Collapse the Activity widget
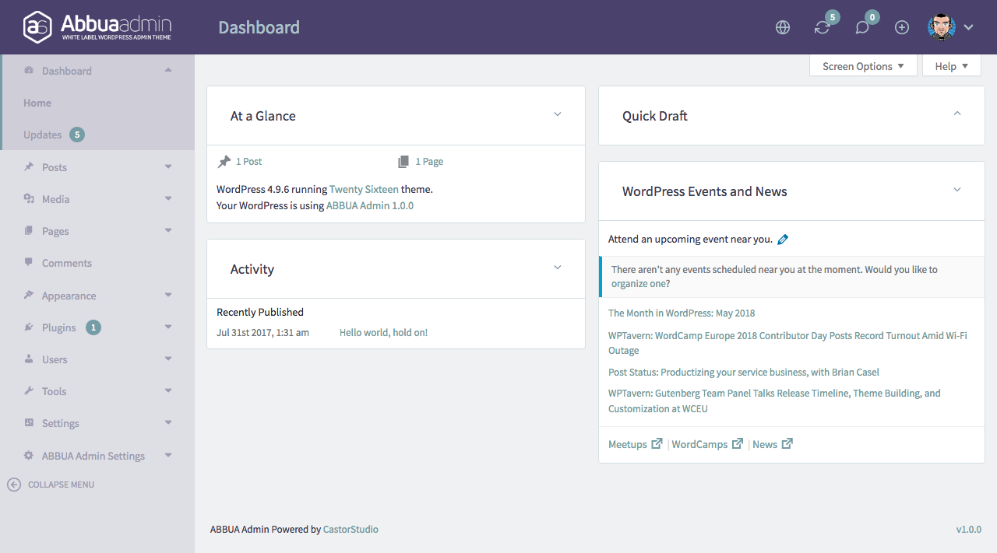Viewport: 997px width, 553px height. 558,268
